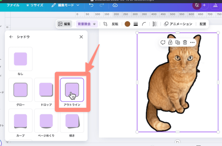Open more options three dots menu
This screenshot has width=222, height=146.
tap(192, 42)
